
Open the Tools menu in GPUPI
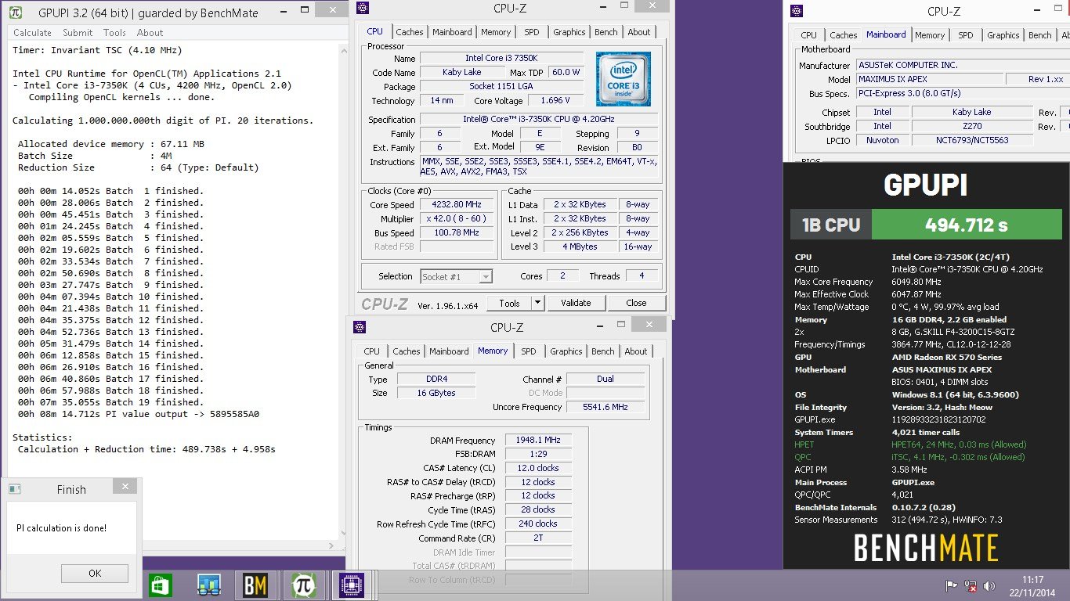click(114, 33)
